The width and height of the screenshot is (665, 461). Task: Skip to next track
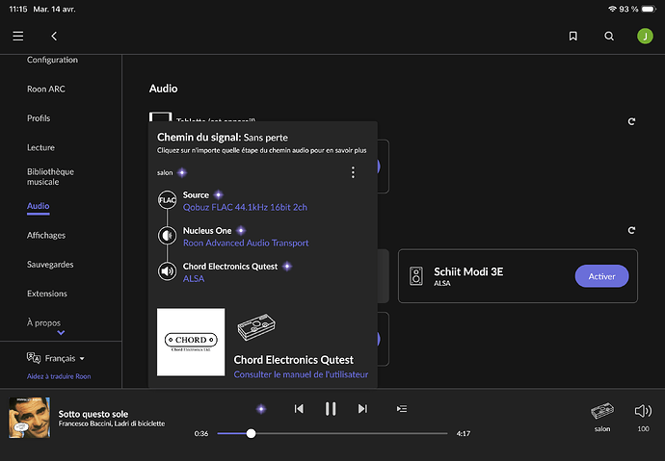362,408
